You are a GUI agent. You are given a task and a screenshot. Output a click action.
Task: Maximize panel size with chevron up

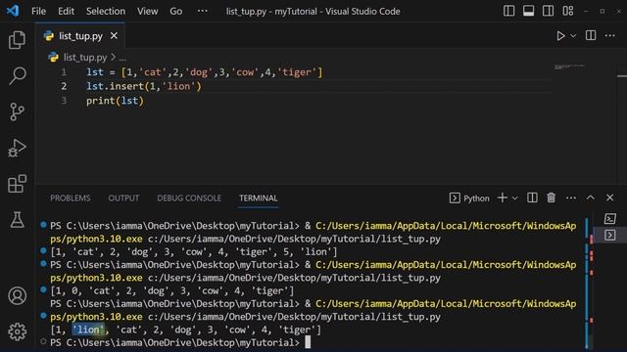click(x=590, y=198)
